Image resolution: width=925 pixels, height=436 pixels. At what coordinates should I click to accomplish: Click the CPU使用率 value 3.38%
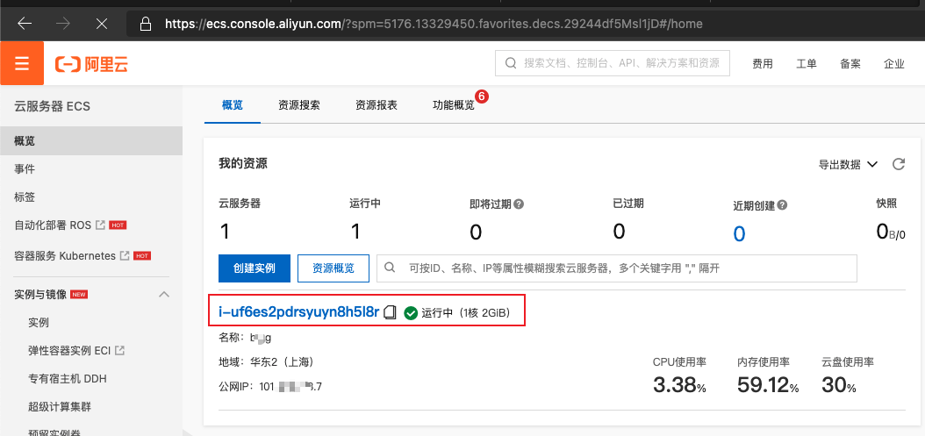click(679, 386)
